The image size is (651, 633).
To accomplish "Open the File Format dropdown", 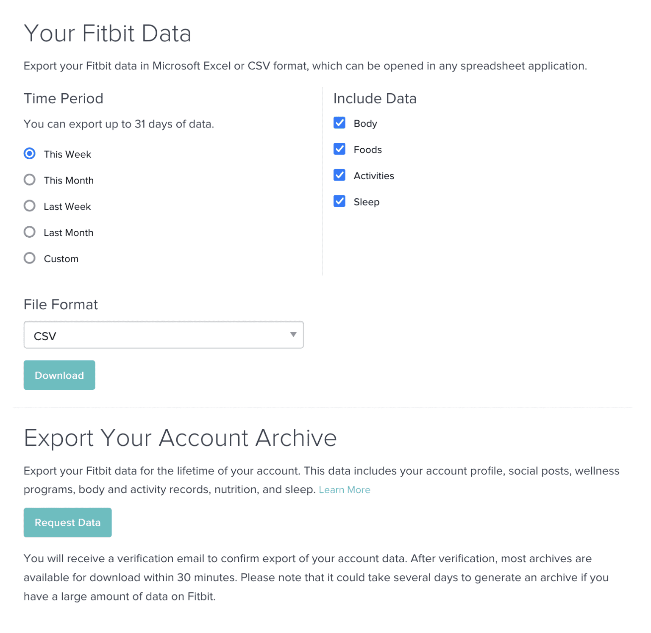I will tap(164, 335).
